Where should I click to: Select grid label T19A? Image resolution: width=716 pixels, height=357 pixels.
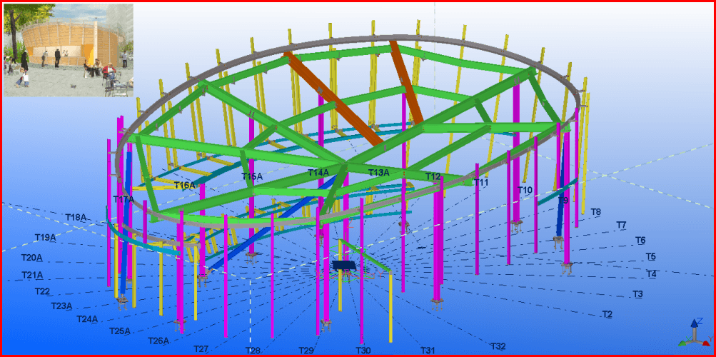coord(45,237)
